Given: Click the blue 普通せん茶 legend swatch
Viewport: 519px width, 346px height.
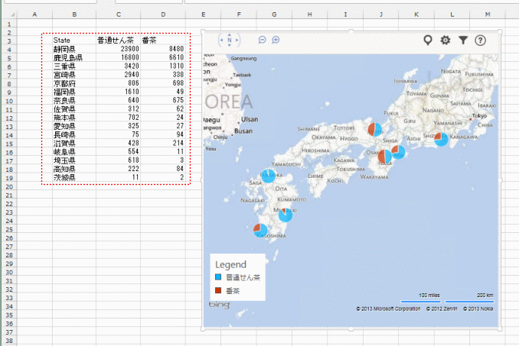Looking at the screenshot, I should 218,278.
